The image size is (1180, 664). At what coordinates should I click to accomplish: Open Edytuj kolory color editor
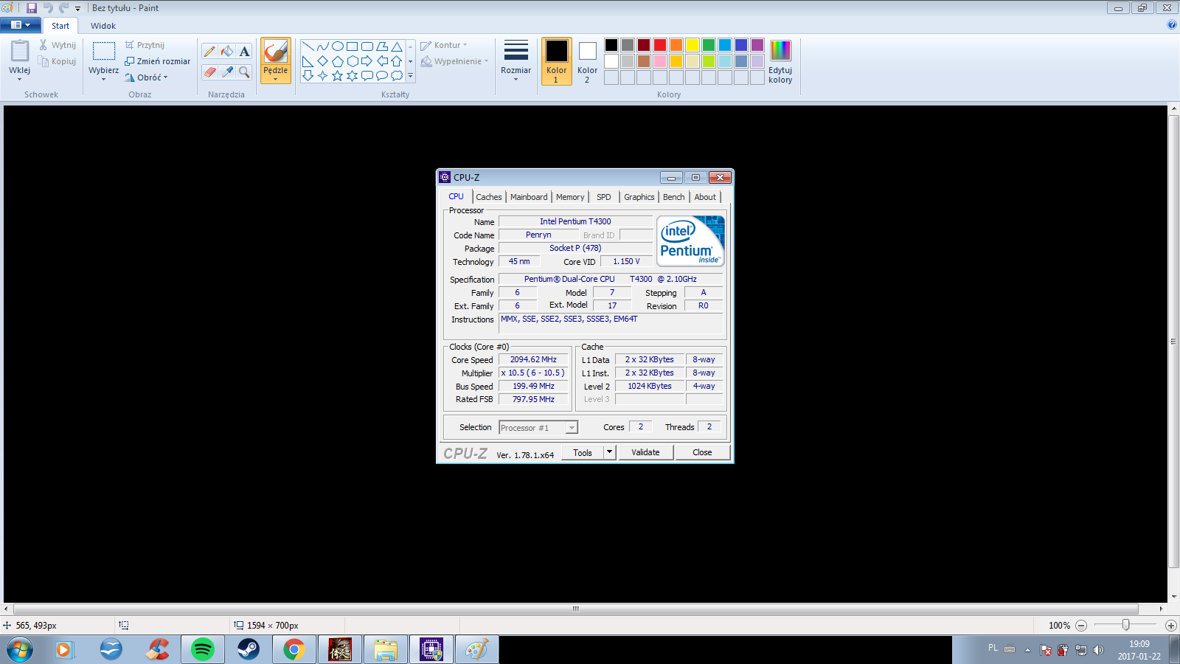780,61
